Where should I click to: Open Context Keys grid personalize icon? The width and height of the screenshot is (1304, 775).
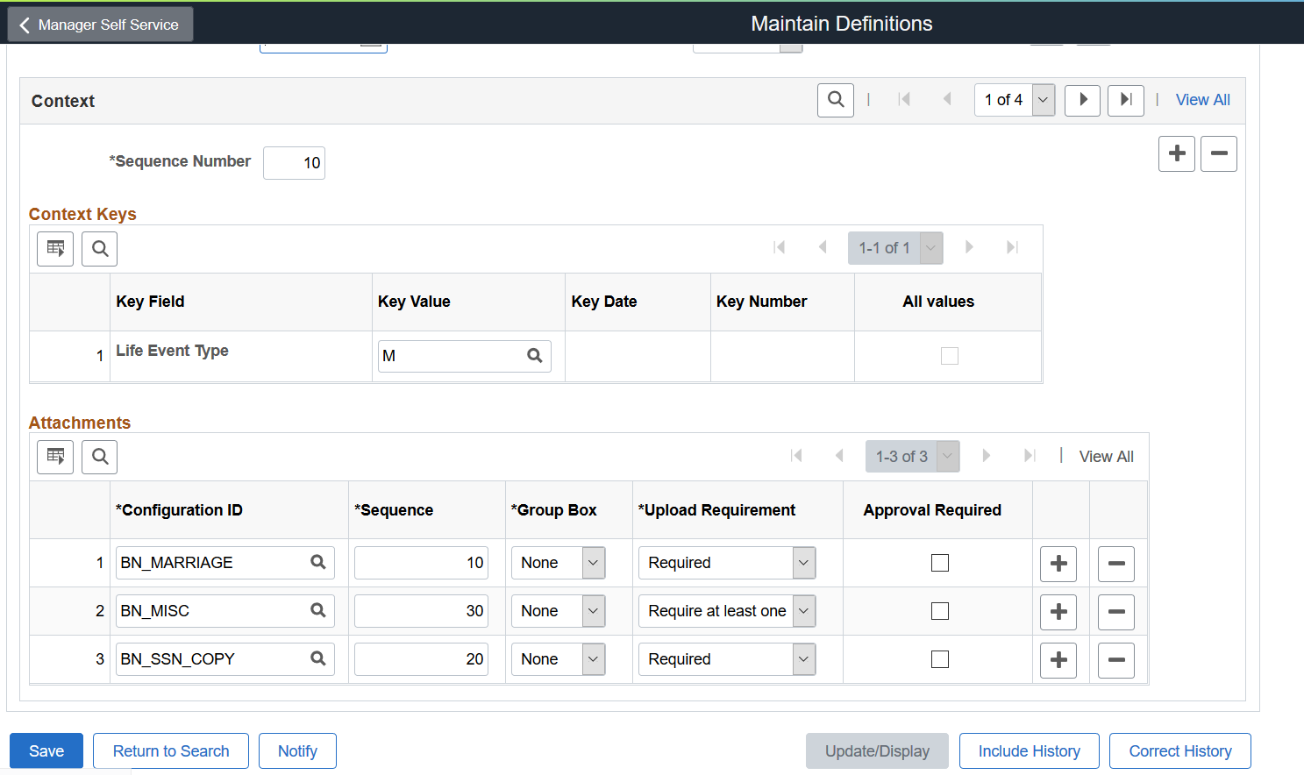coord(55,249)
